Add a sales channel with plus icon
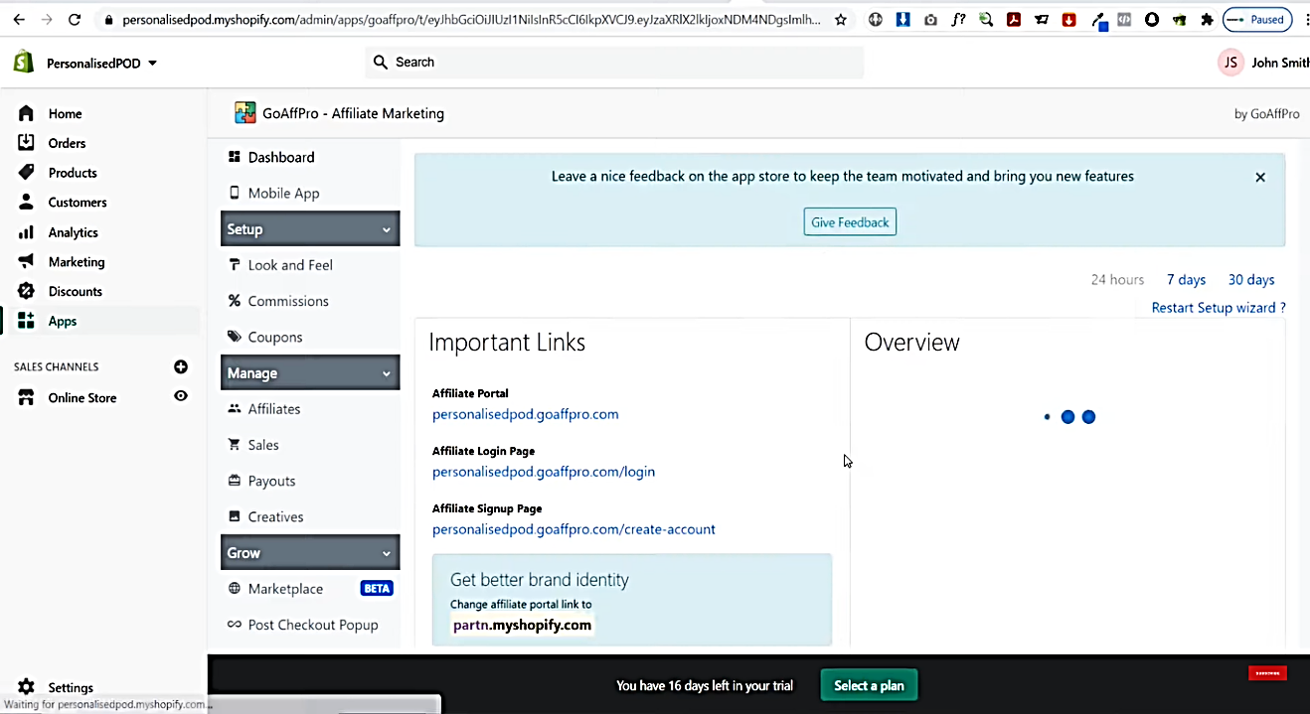This screenshot has height=714, width=1310. pos(181,366)
